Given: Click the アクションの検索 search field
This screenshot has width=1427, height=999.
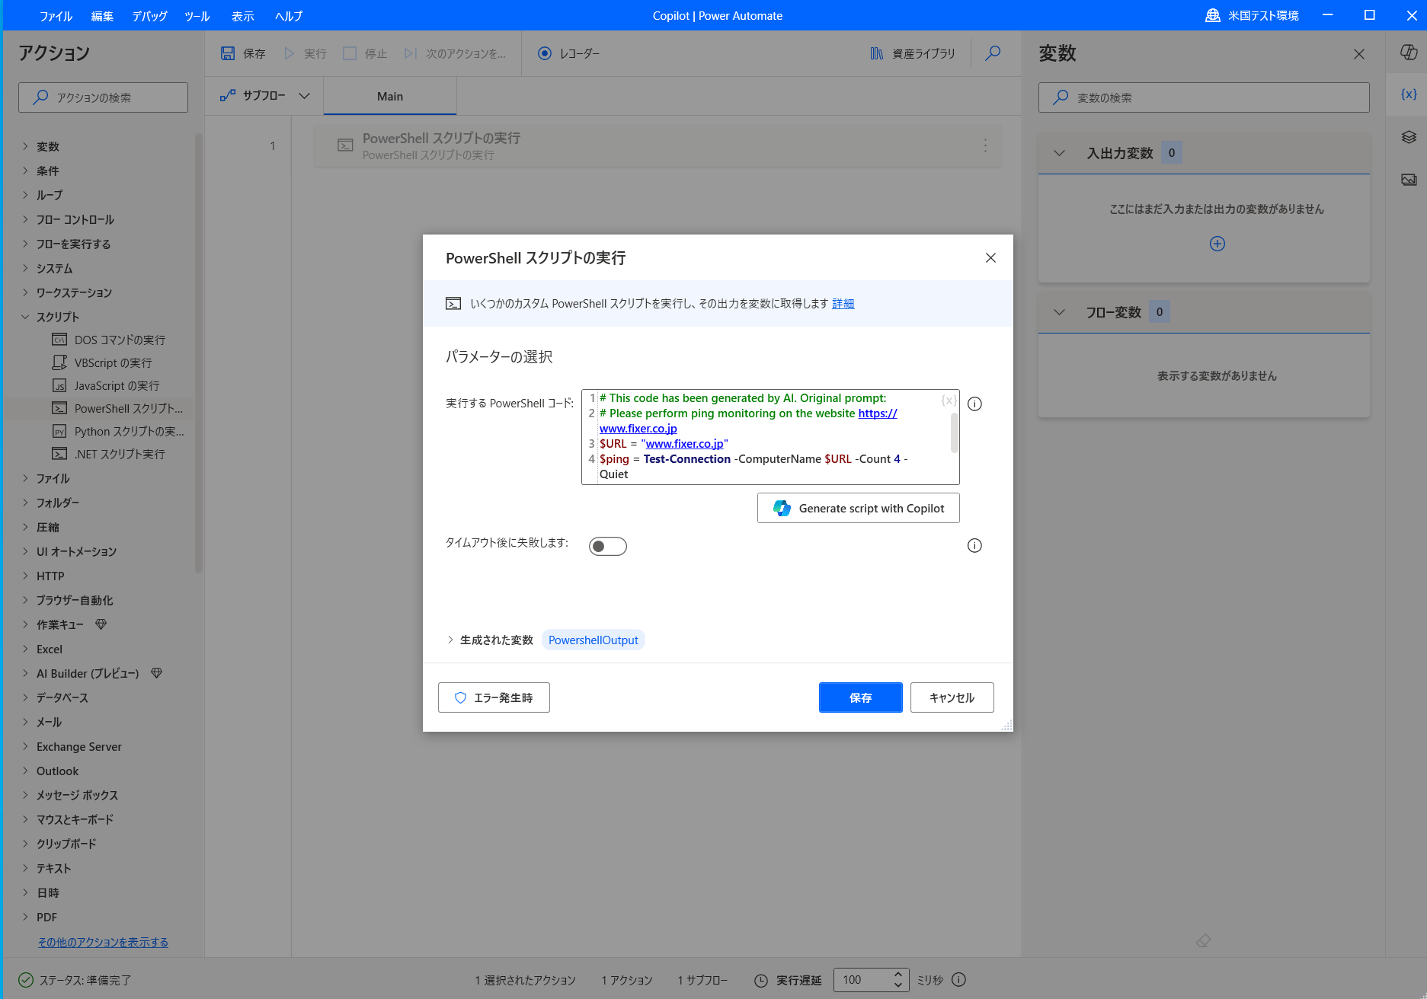Looking at the screenshot, I should pos(103,97).
